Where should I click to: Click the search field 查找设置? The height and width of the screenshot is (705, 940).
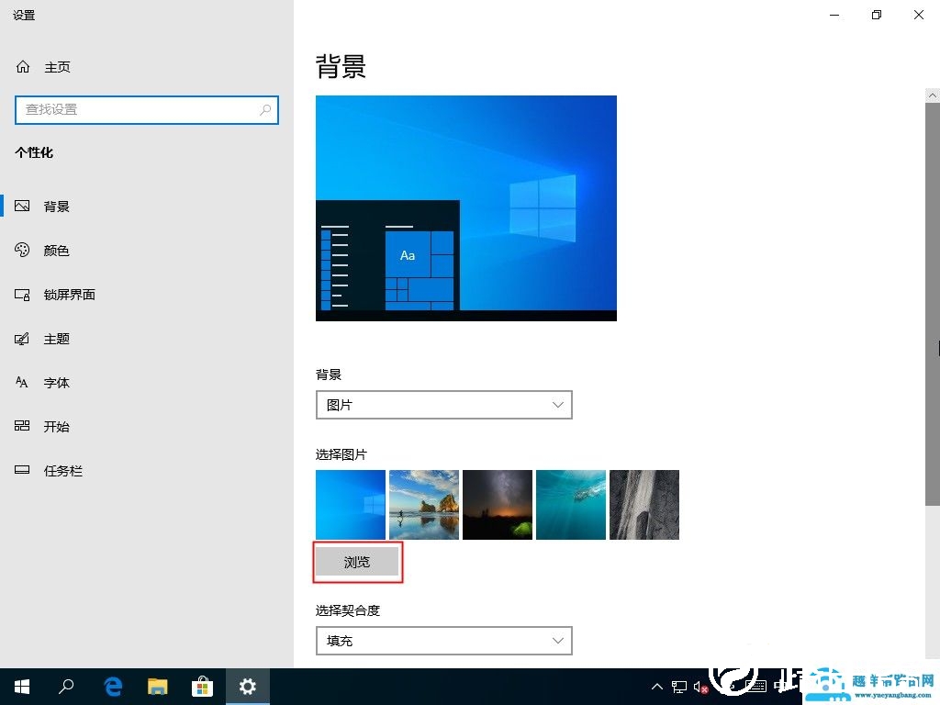[x=147, y=109]
